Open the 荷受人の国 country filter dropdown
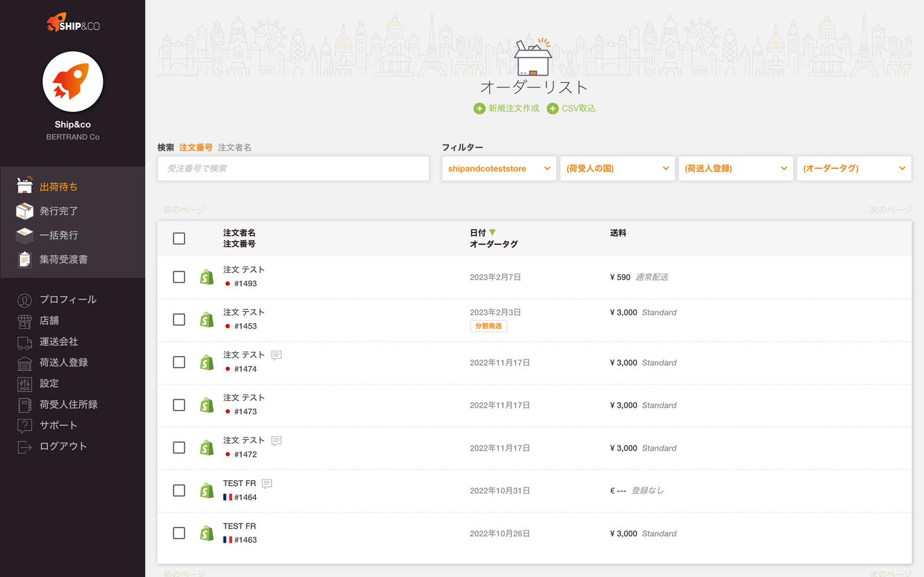 pos(617,168)
